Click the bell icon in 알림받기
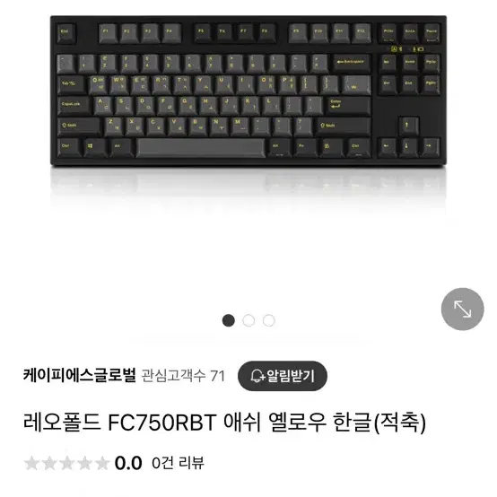This screenshot has width=497, height=497. pyautogui.click(x=257, y=376)
